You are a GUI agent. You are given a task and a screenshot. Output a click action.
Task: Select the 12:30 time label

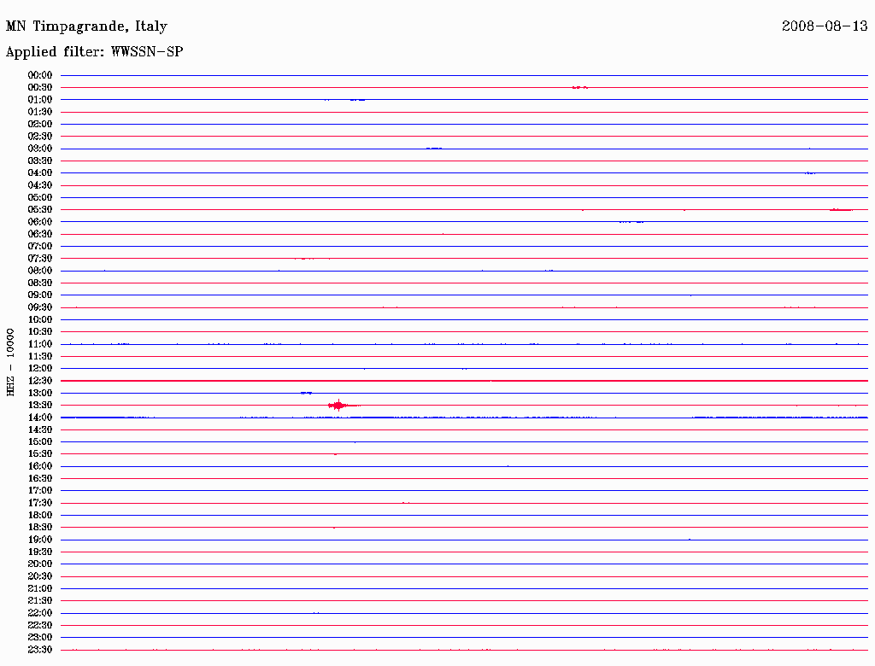40,381
